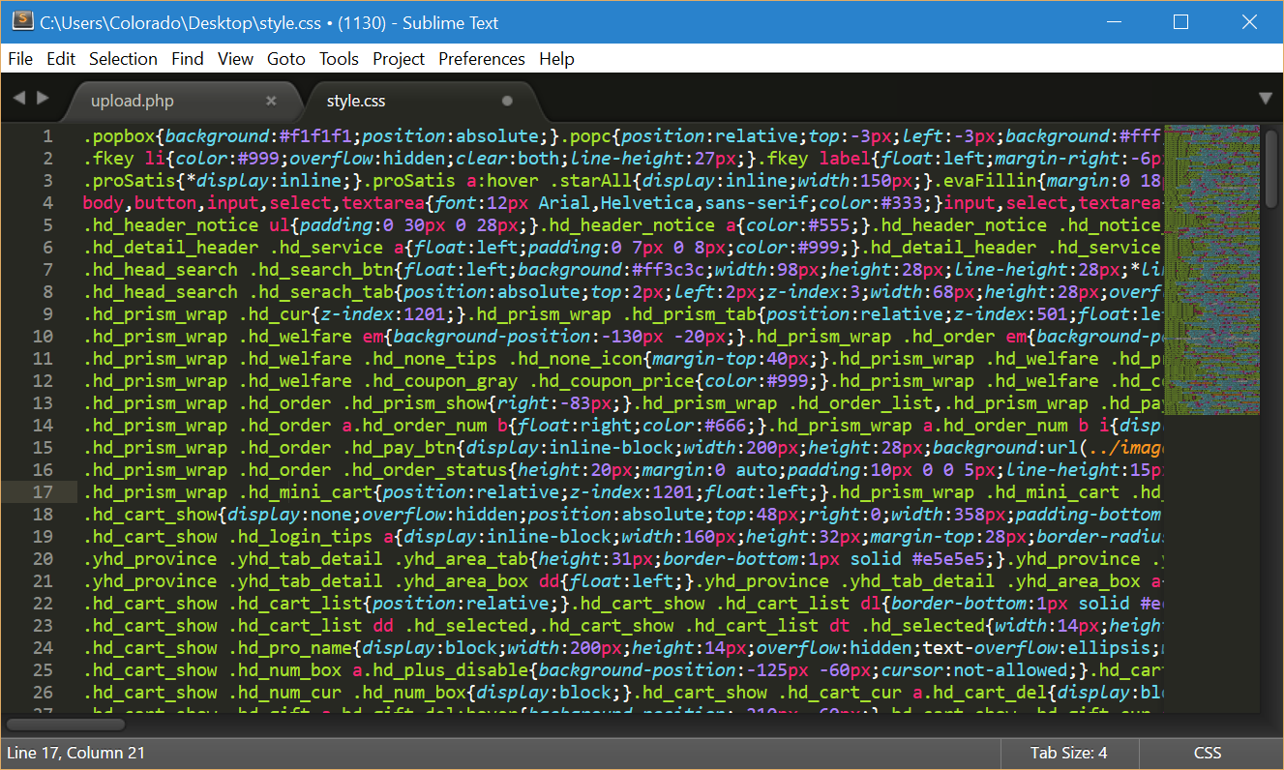Click the unsaved dot on style.css tab
1284x770 pixels.
tap(507, 101)
